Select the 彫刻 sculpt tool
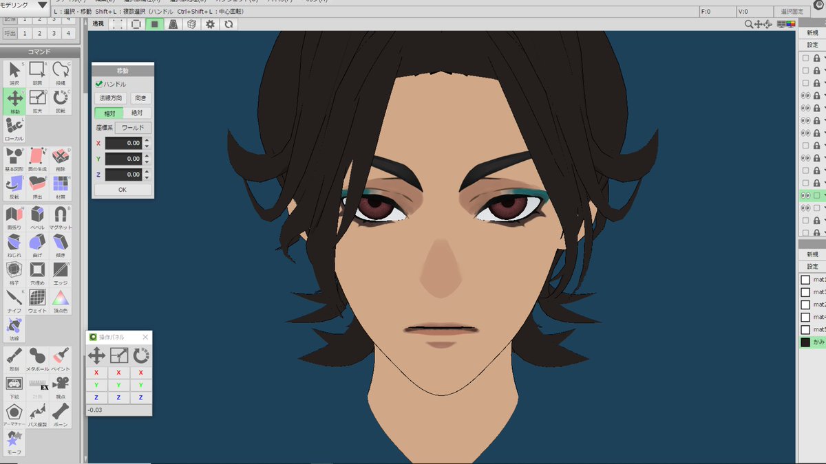 pos(14,359)
